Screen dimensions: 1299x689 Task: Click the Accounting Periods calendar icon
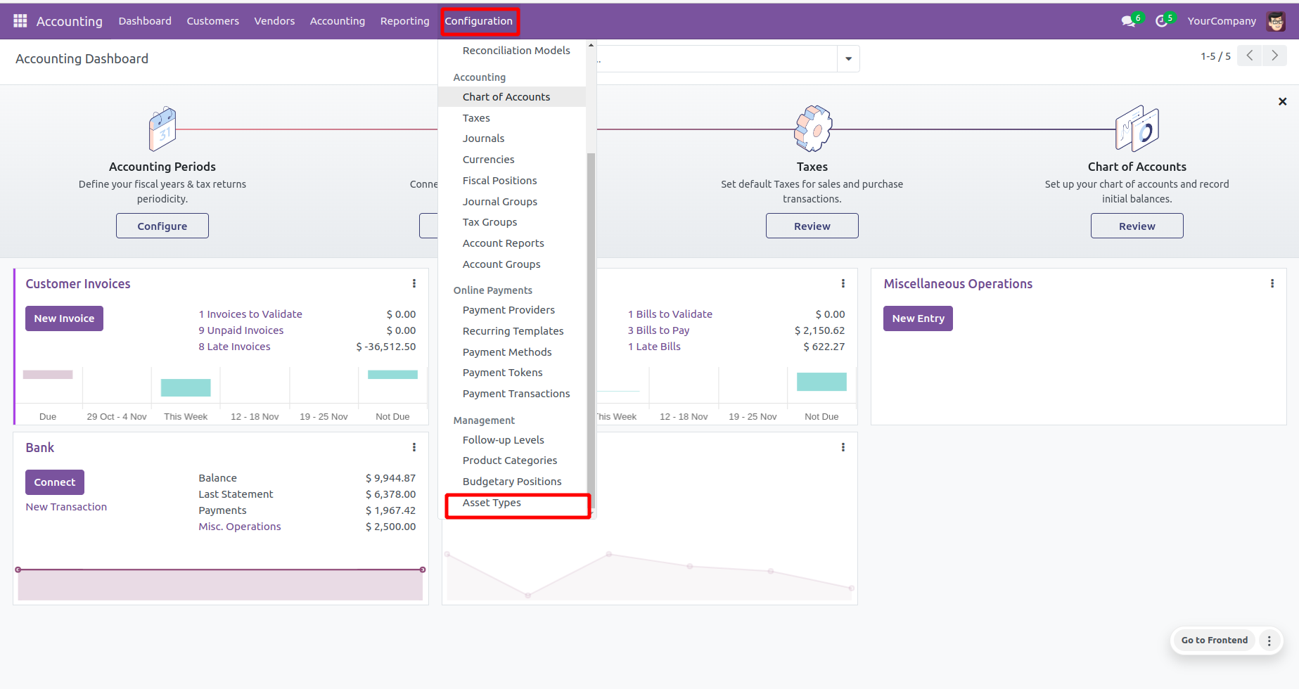click(x=162, y=129)
